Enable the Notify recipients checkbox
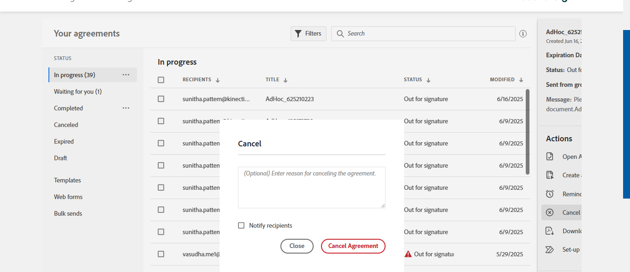This screenshot has width=630, height=272. (x=241, y=225)
